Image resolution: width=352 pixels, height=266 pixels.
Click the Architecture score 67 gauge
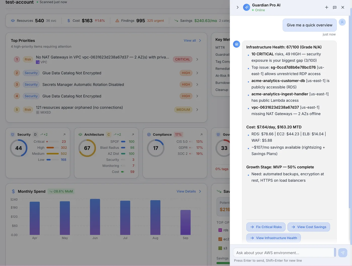tap(87, 148)
